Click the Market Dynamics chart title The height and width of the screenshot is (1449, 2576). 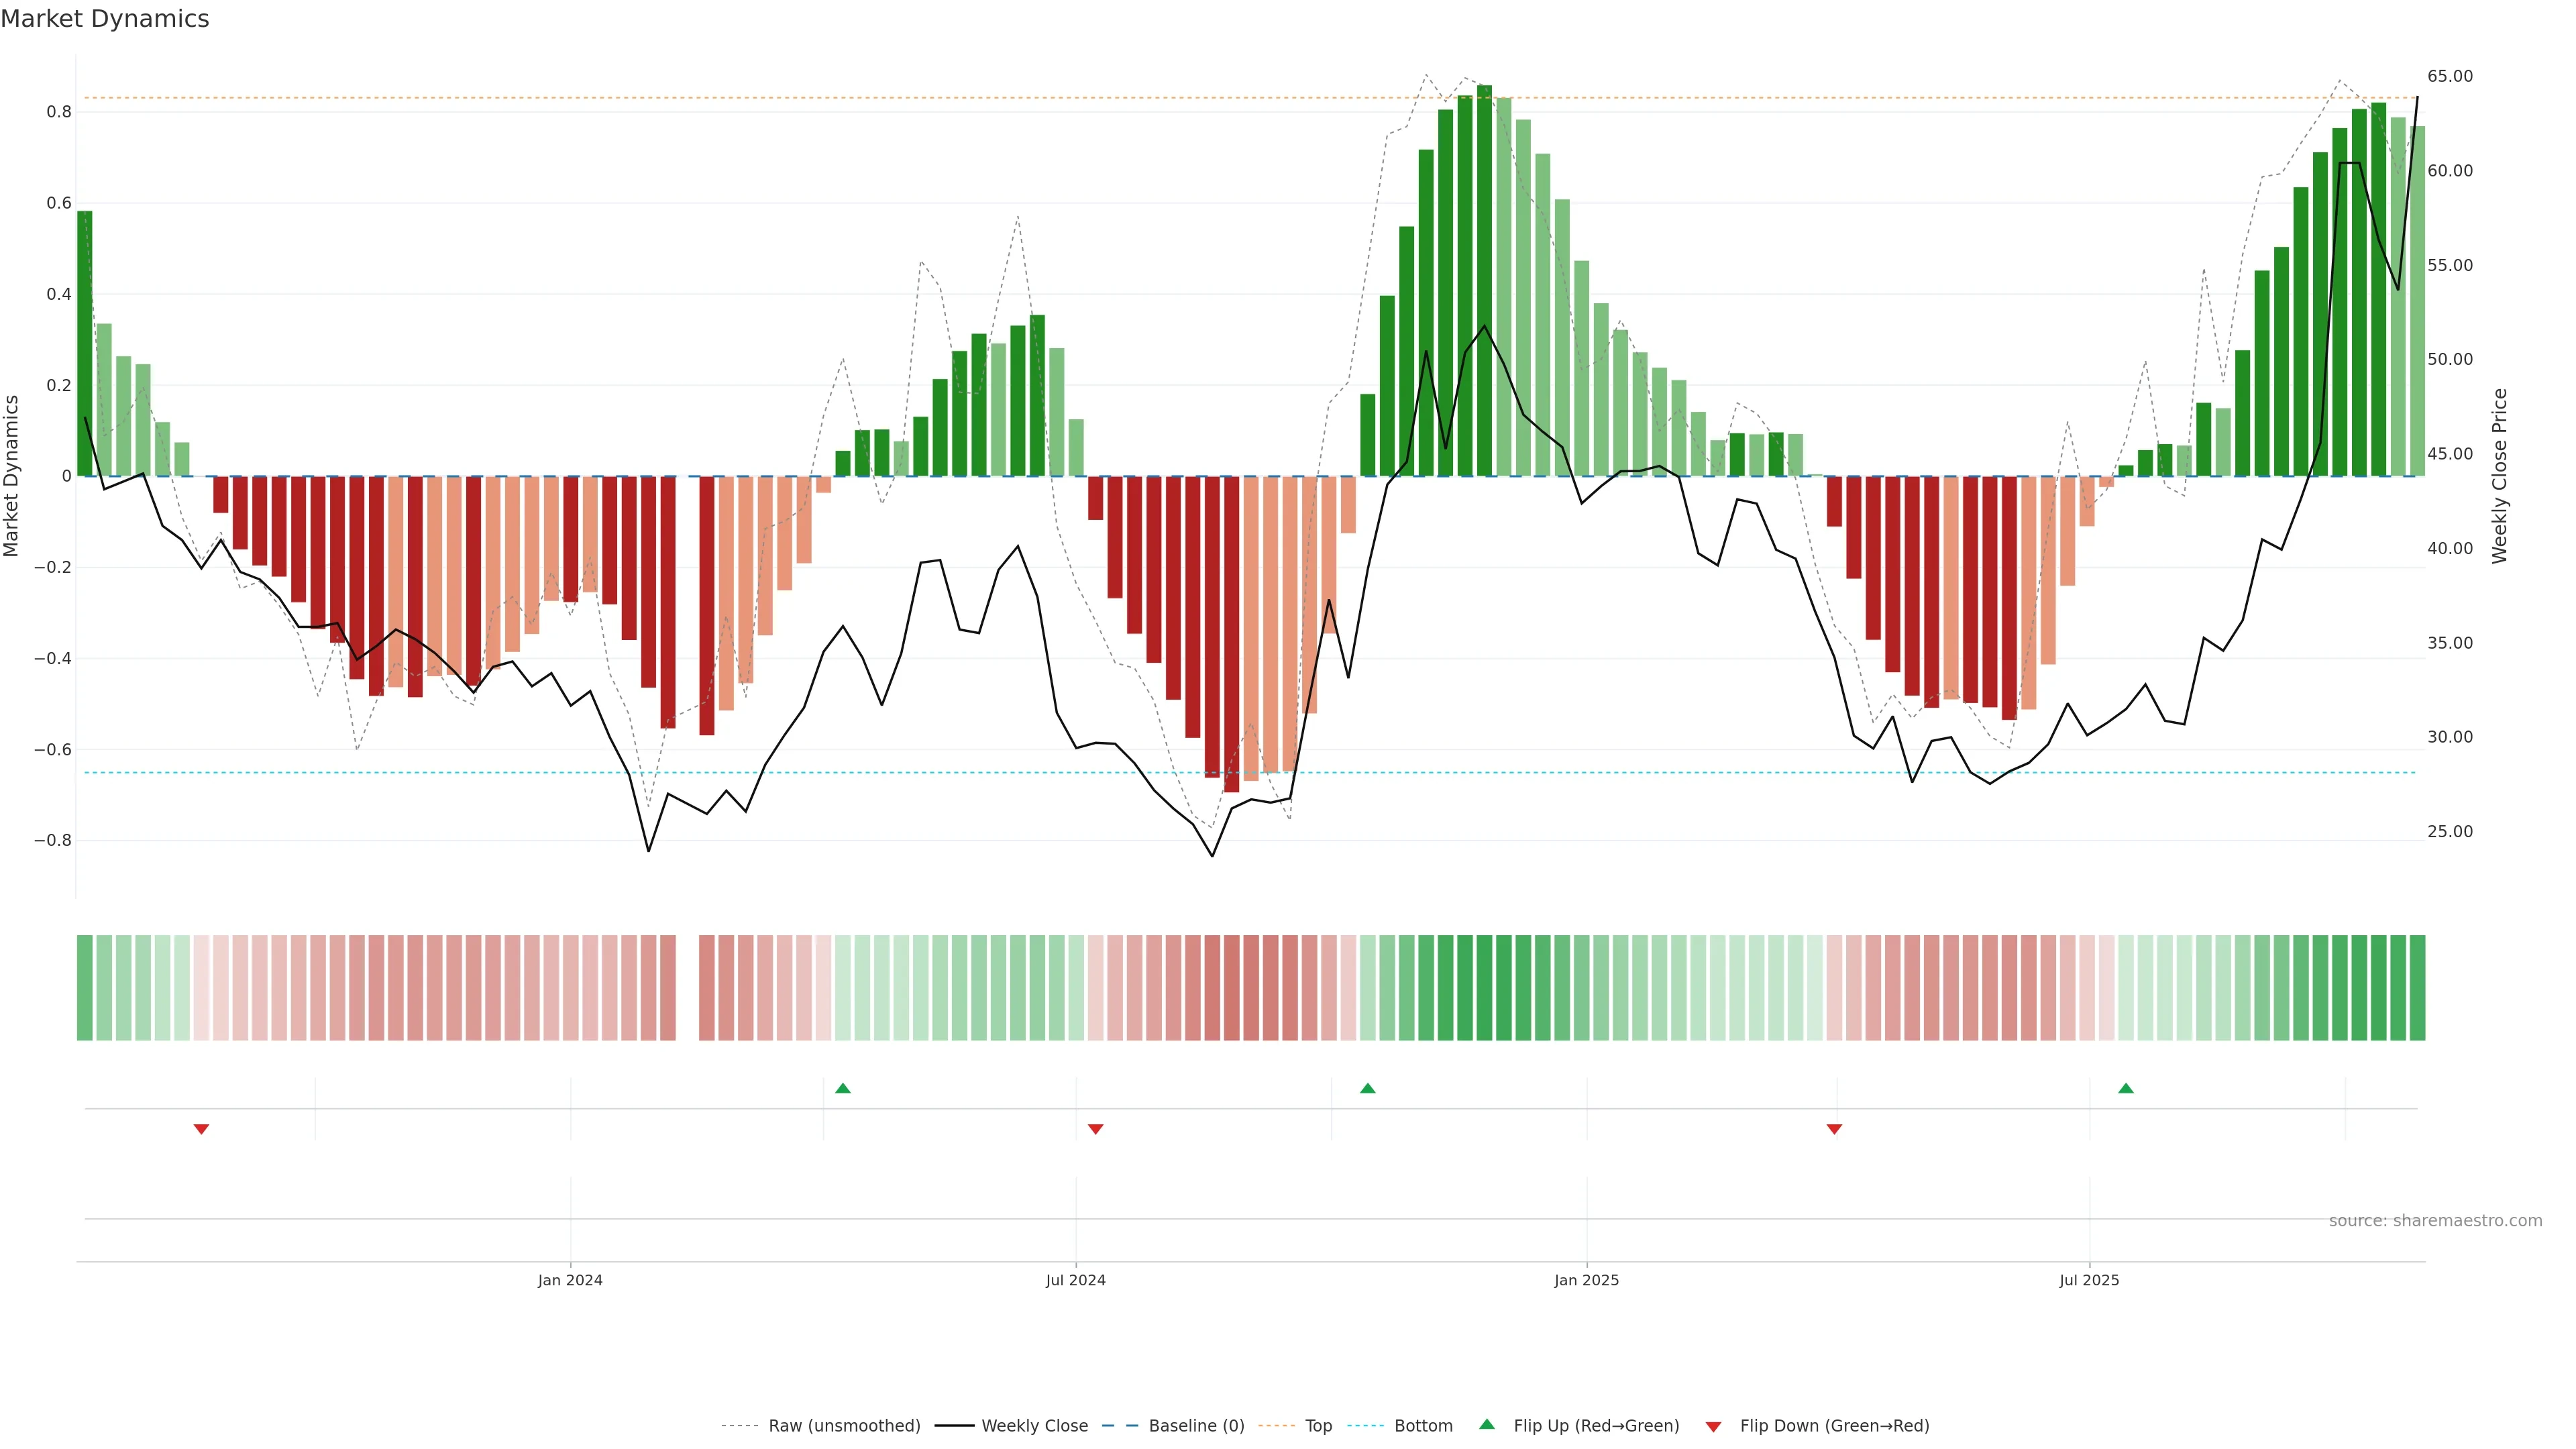pyautogui.click(x=105, y=19)
